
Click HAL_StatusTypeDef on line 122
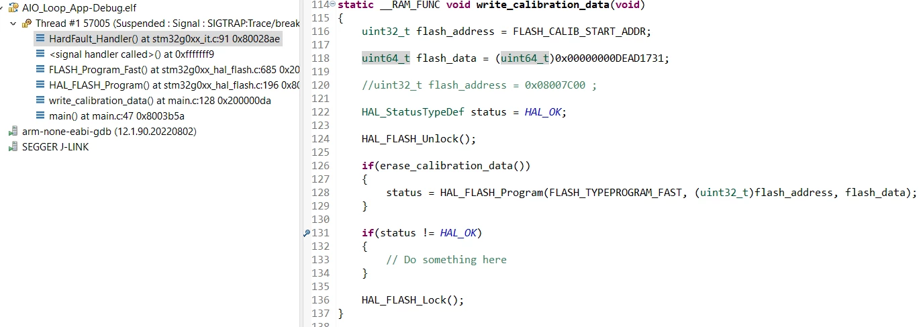pyautogui.click(x=413, y=112)
